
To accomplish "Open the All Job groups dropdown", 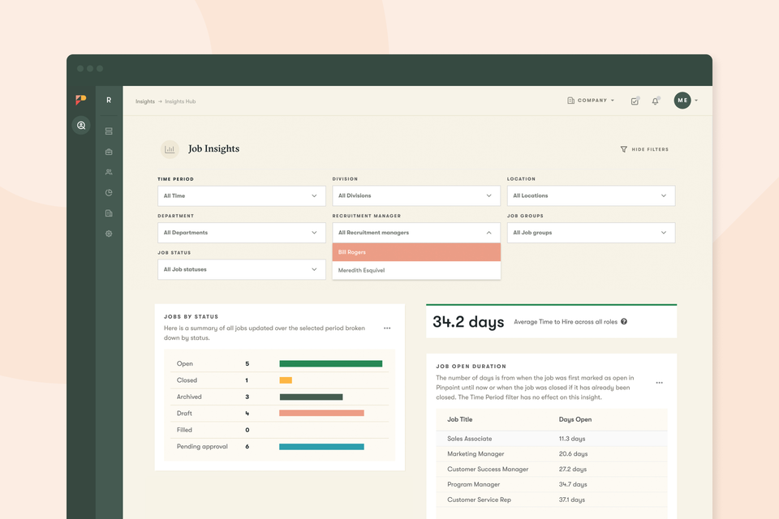I will (591, 233).
